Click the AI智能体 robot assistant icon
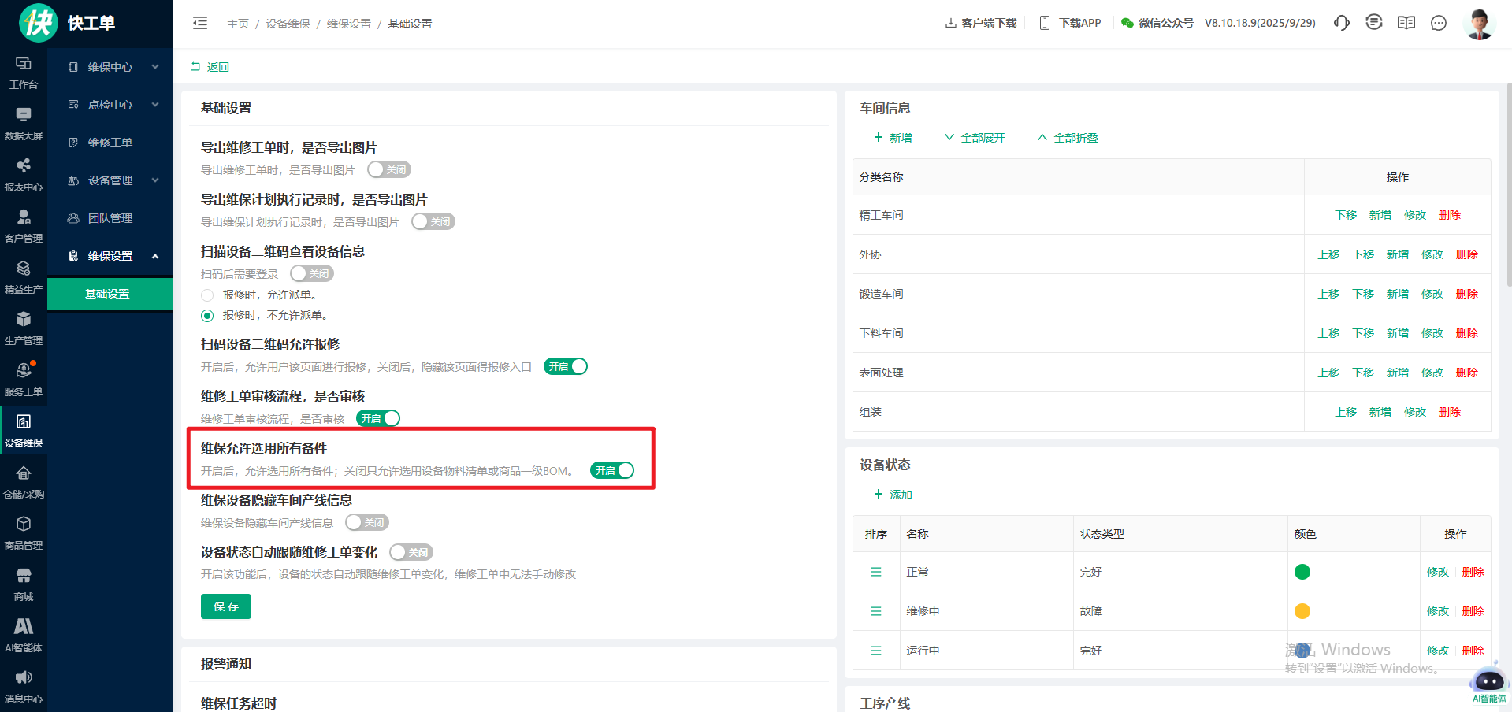The height and width of the screenshot is (712, 1512). pos(1488,681)
